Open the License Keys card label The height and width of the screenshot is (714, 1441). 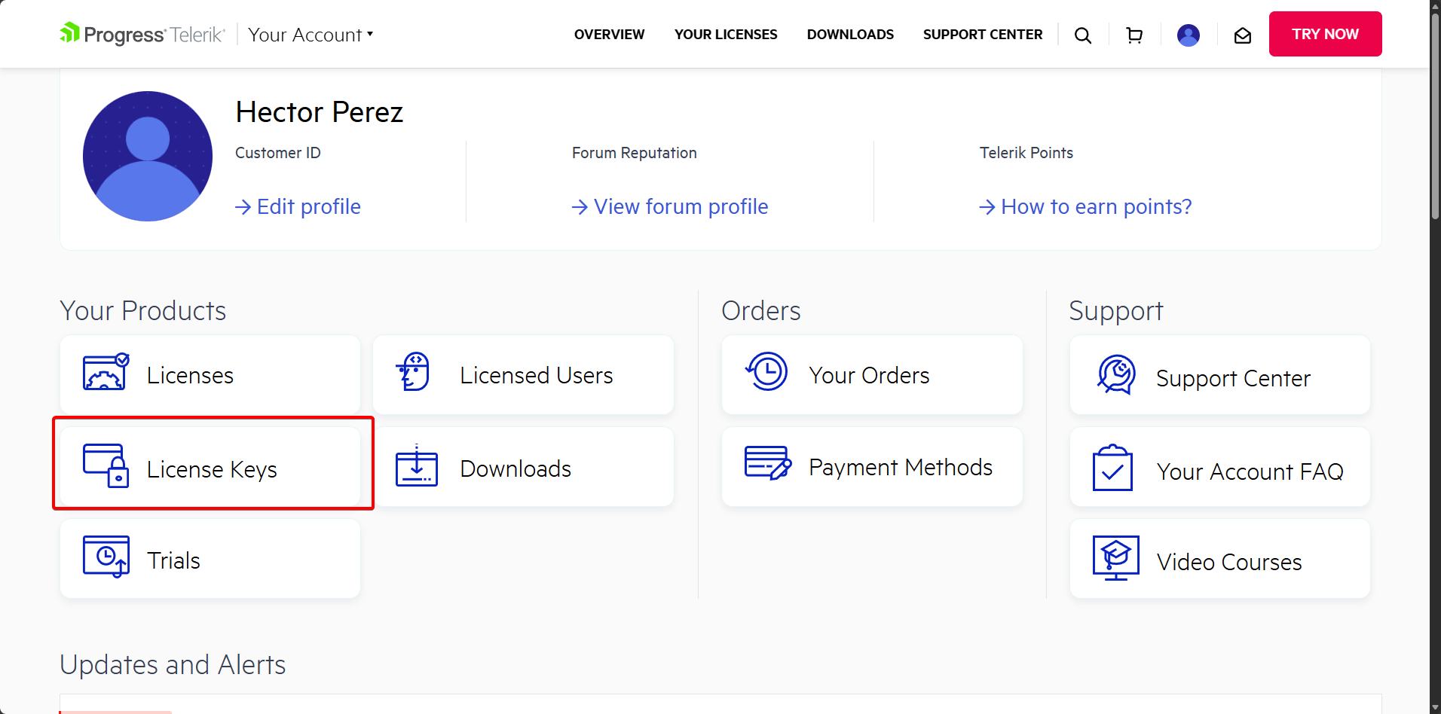212,469
